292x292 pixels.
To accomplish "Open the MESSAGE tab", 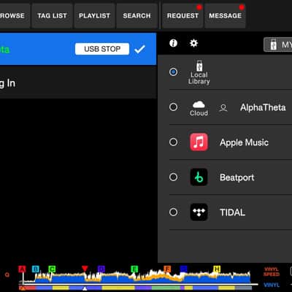I will pyautogui.click(x=225, y=16).
